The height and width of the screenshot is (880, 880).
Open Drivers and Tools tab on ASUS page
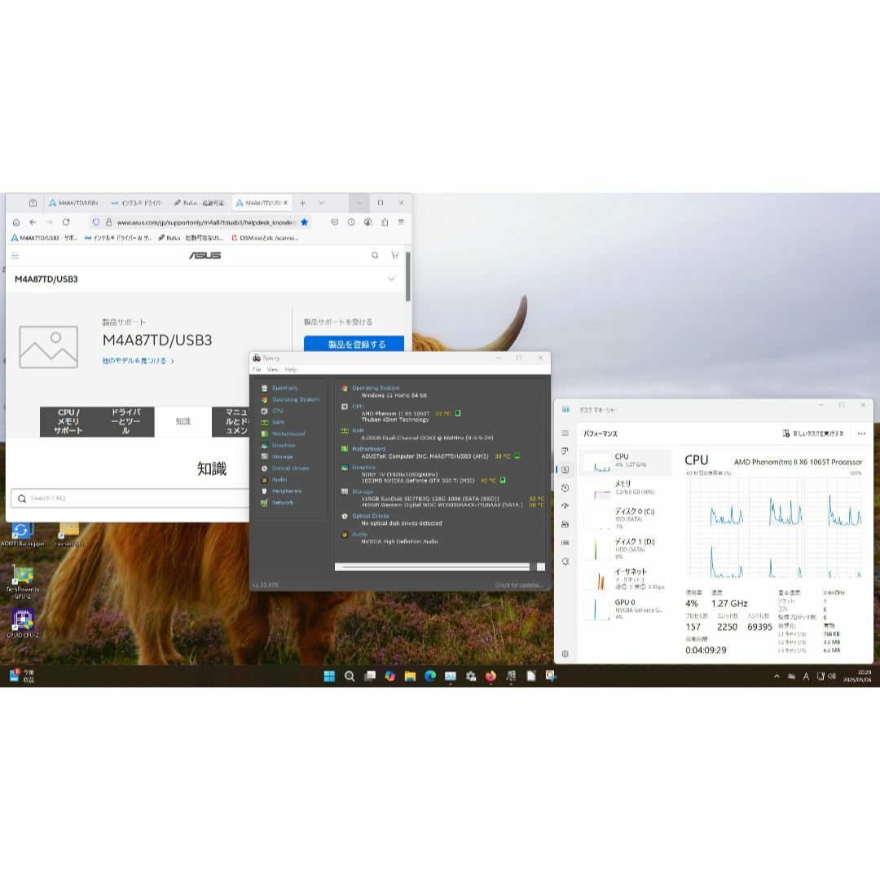pyautogui.click(x=125, y=421)
